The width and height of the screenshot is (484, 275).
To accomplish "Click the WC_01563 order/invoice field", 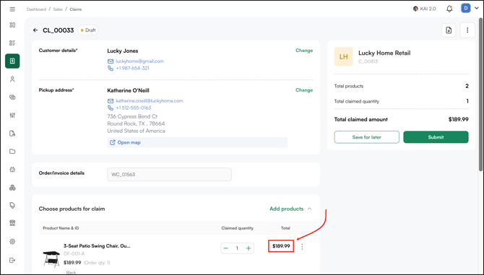I will (x=169, y=175).
